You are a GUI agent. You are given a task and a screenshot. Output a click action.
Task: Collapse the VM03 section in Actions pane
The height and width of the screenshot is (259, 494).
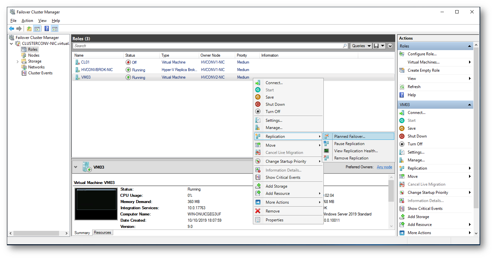[x=469, y=105]
